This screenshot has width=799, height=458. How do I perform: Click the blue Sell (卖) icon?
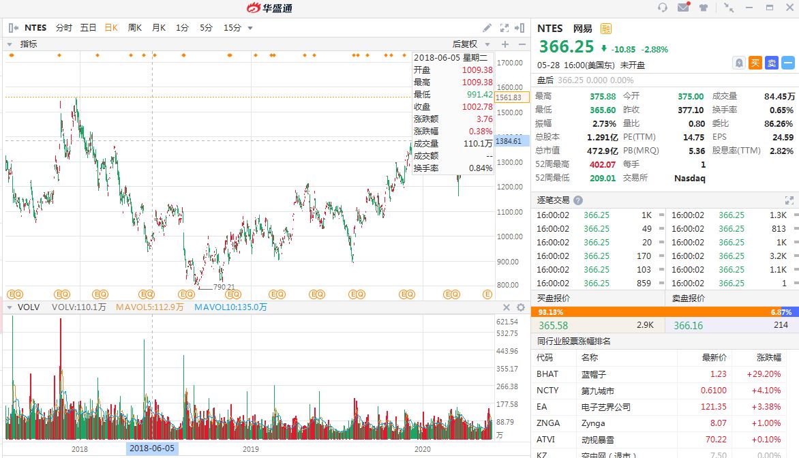tap(772, 63)
